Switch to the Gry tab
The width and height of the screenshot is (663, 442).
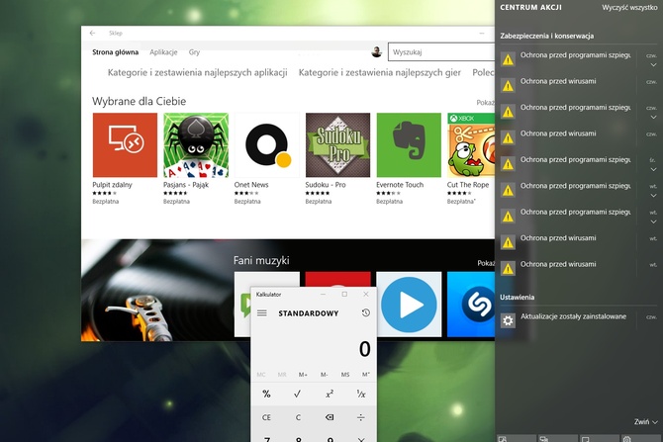coord(194,51)
